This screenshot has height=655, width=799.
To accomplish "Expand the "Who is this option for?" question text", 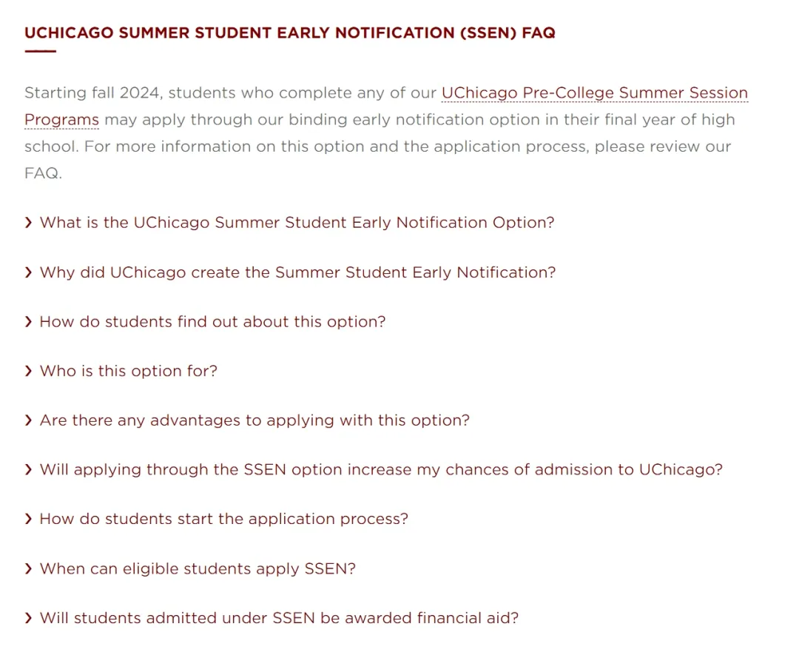I will tap(129, 371).
